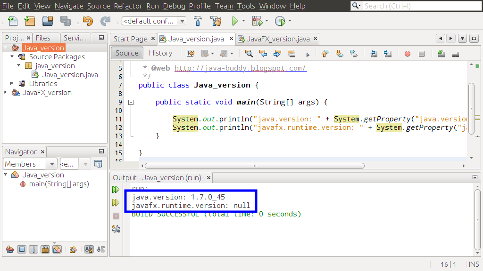Switch to the Start Page tab
The image size is (483, 271).
(130, 39)
